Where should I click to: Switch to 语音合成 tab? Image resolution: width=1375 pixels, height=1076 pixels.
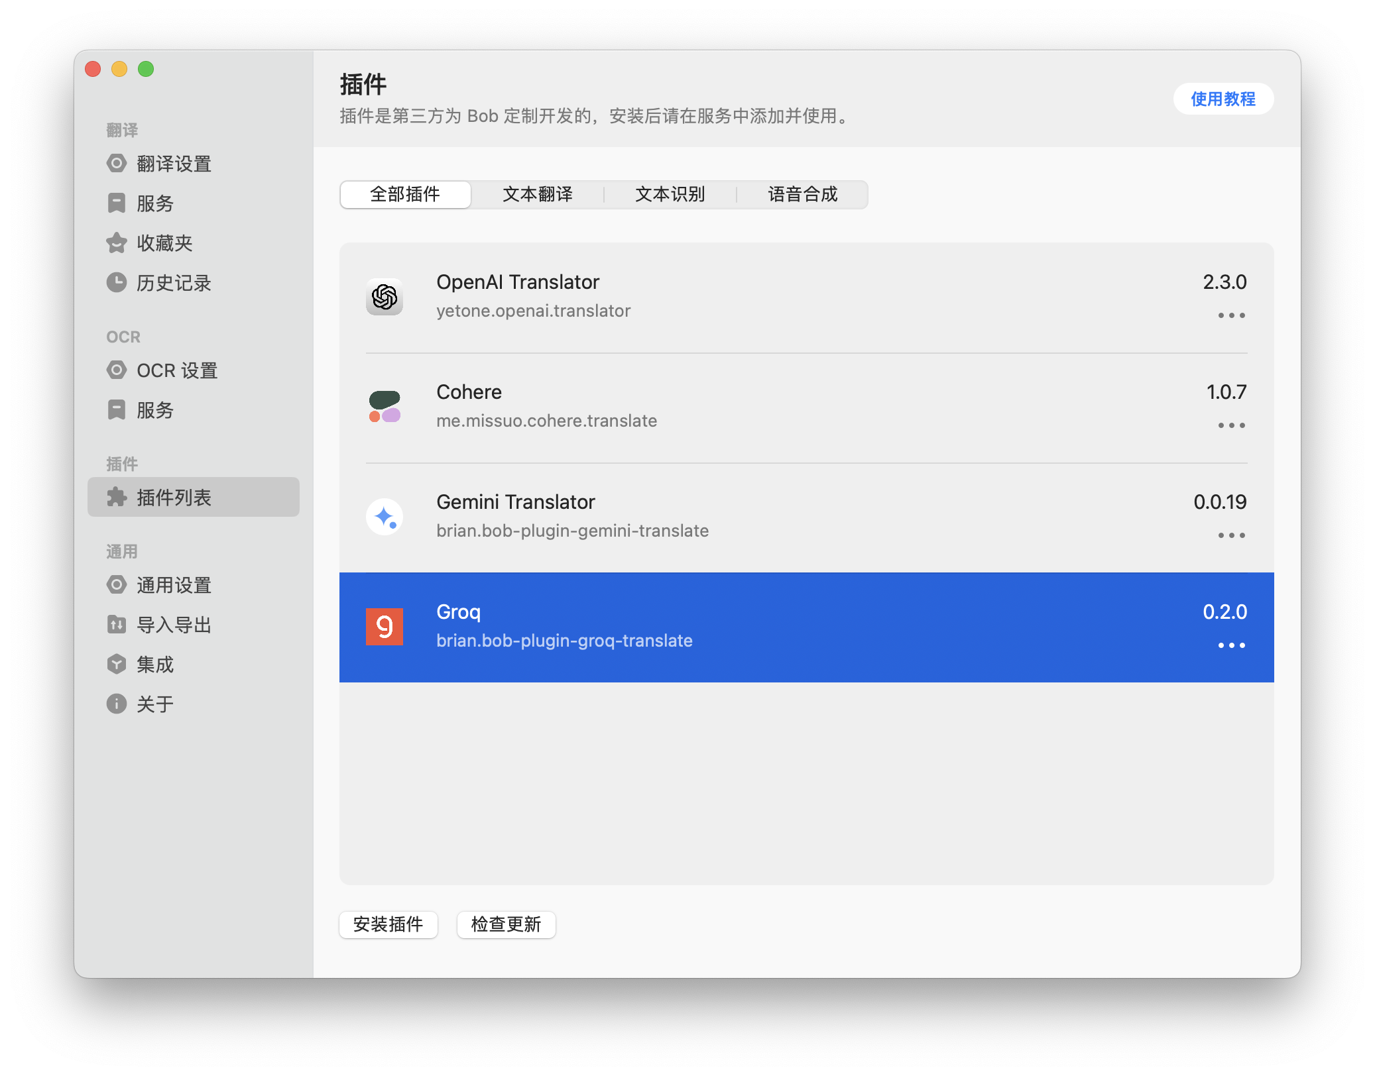(x=802, y=195)
